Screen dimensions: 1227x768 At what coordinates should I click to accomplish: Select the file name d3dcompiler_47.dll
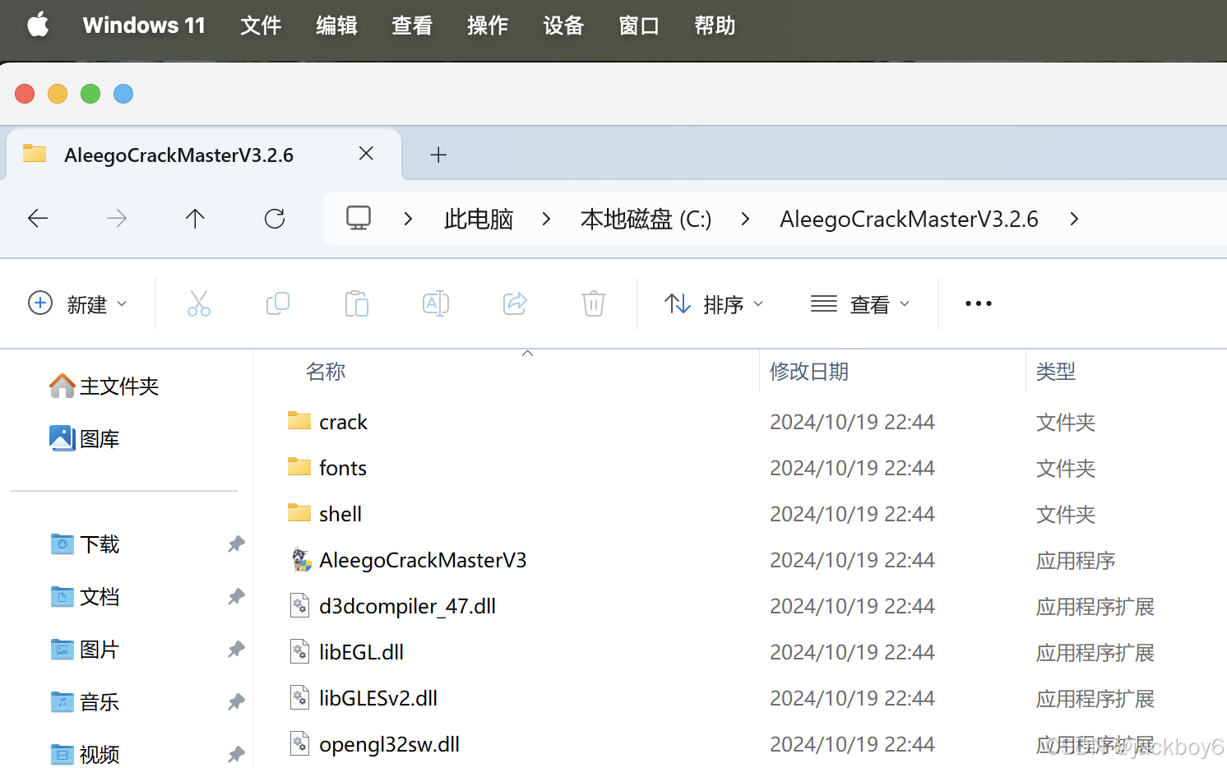[407, 606]
